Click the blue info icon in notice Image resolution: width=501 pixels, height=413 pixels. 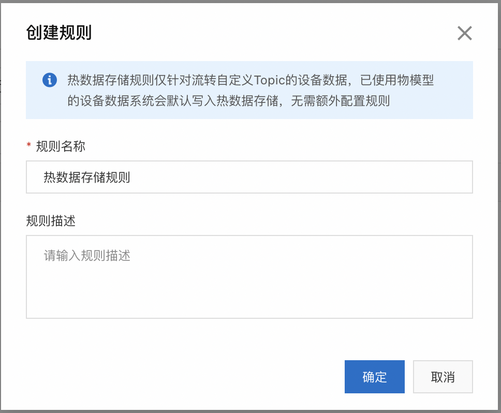[50, 80]
